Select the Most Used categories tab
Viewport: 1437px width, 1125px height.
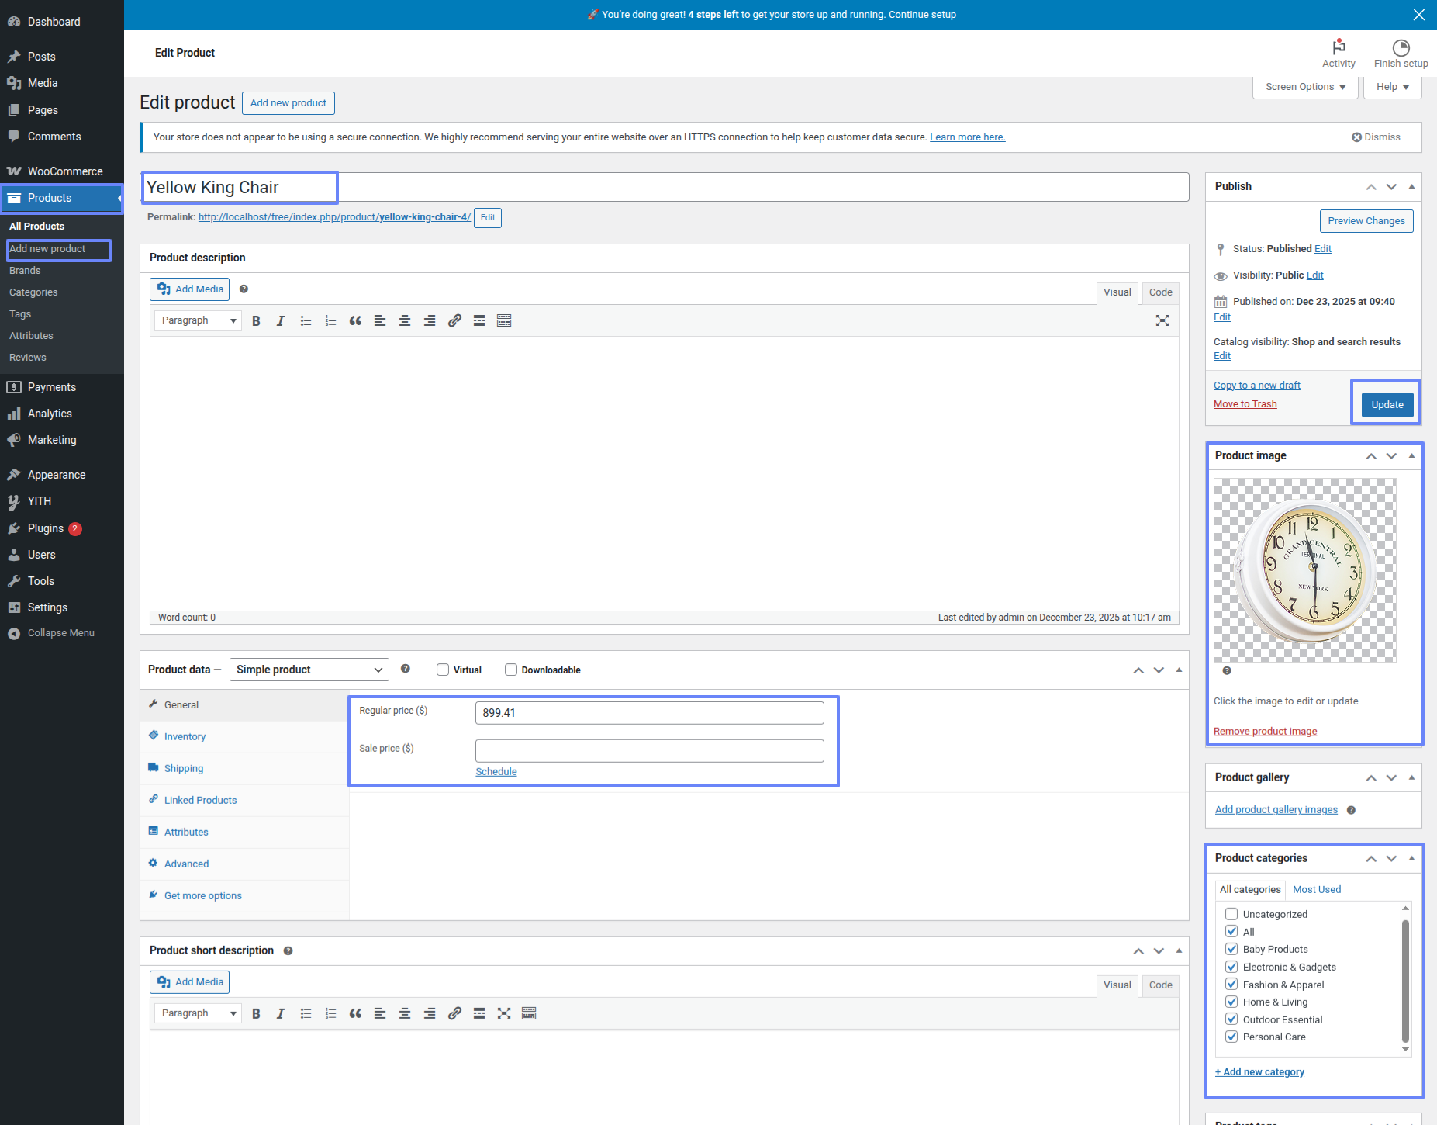pos(1316,890)
